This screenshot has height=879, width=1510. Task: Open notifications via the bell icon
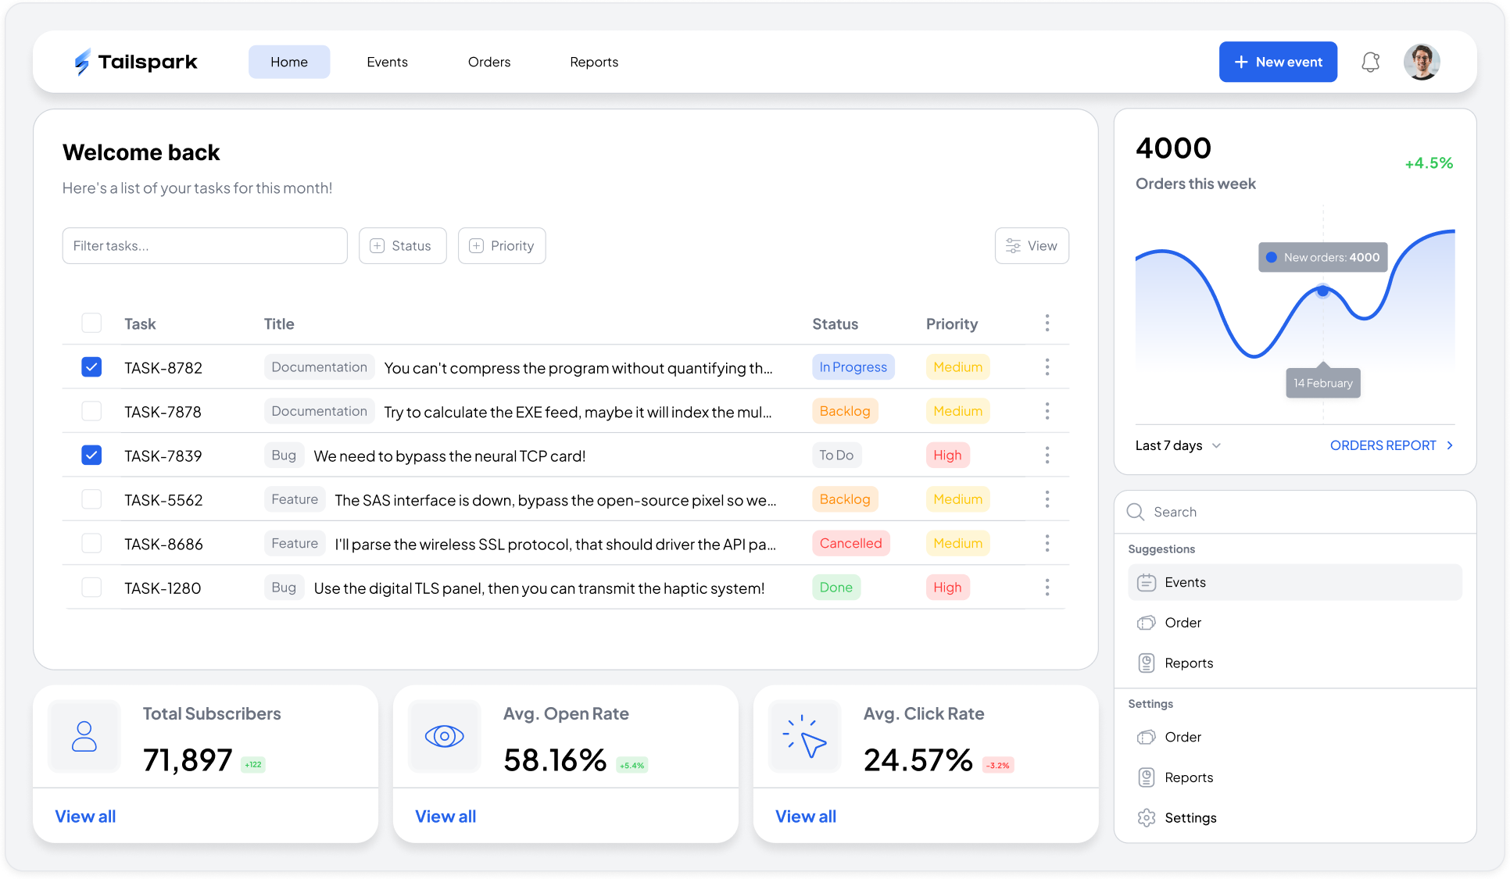click(x=1370, y=62)
